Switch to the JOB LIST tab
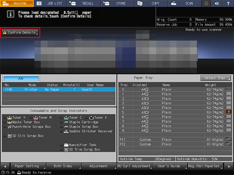Screen dimensions: 234x175 tap(50, 3)
